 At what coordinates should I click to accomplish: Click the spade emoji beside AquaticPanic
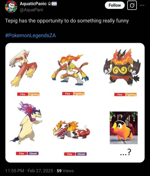click(49, 4)
